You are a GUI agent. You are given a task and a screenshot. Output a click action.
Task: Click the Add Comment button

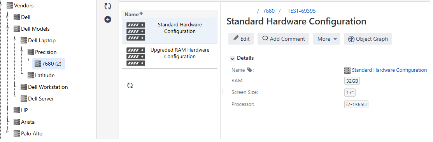(283, 39)
